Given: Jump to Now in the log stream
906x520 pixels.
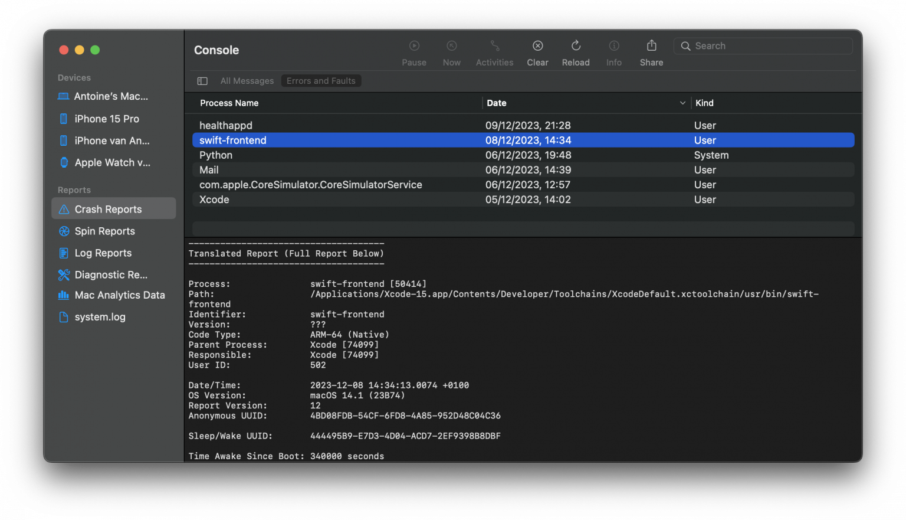Looking at the screenshot, I should [x=451, y=52].
